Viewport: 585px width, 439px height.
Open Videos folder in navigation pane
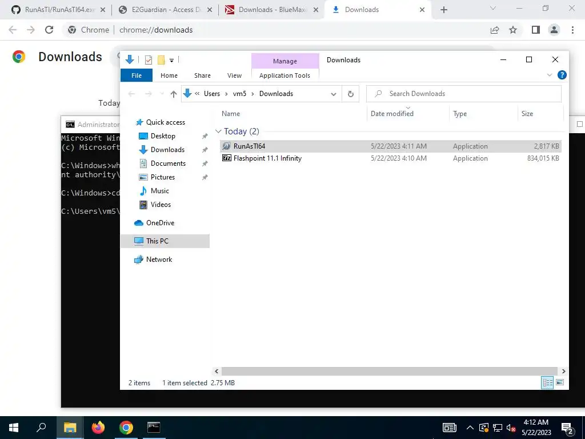click(161, 205)
